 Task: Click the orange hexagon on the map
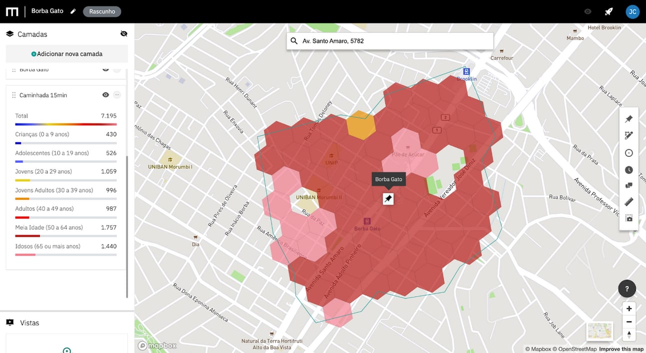361,125
